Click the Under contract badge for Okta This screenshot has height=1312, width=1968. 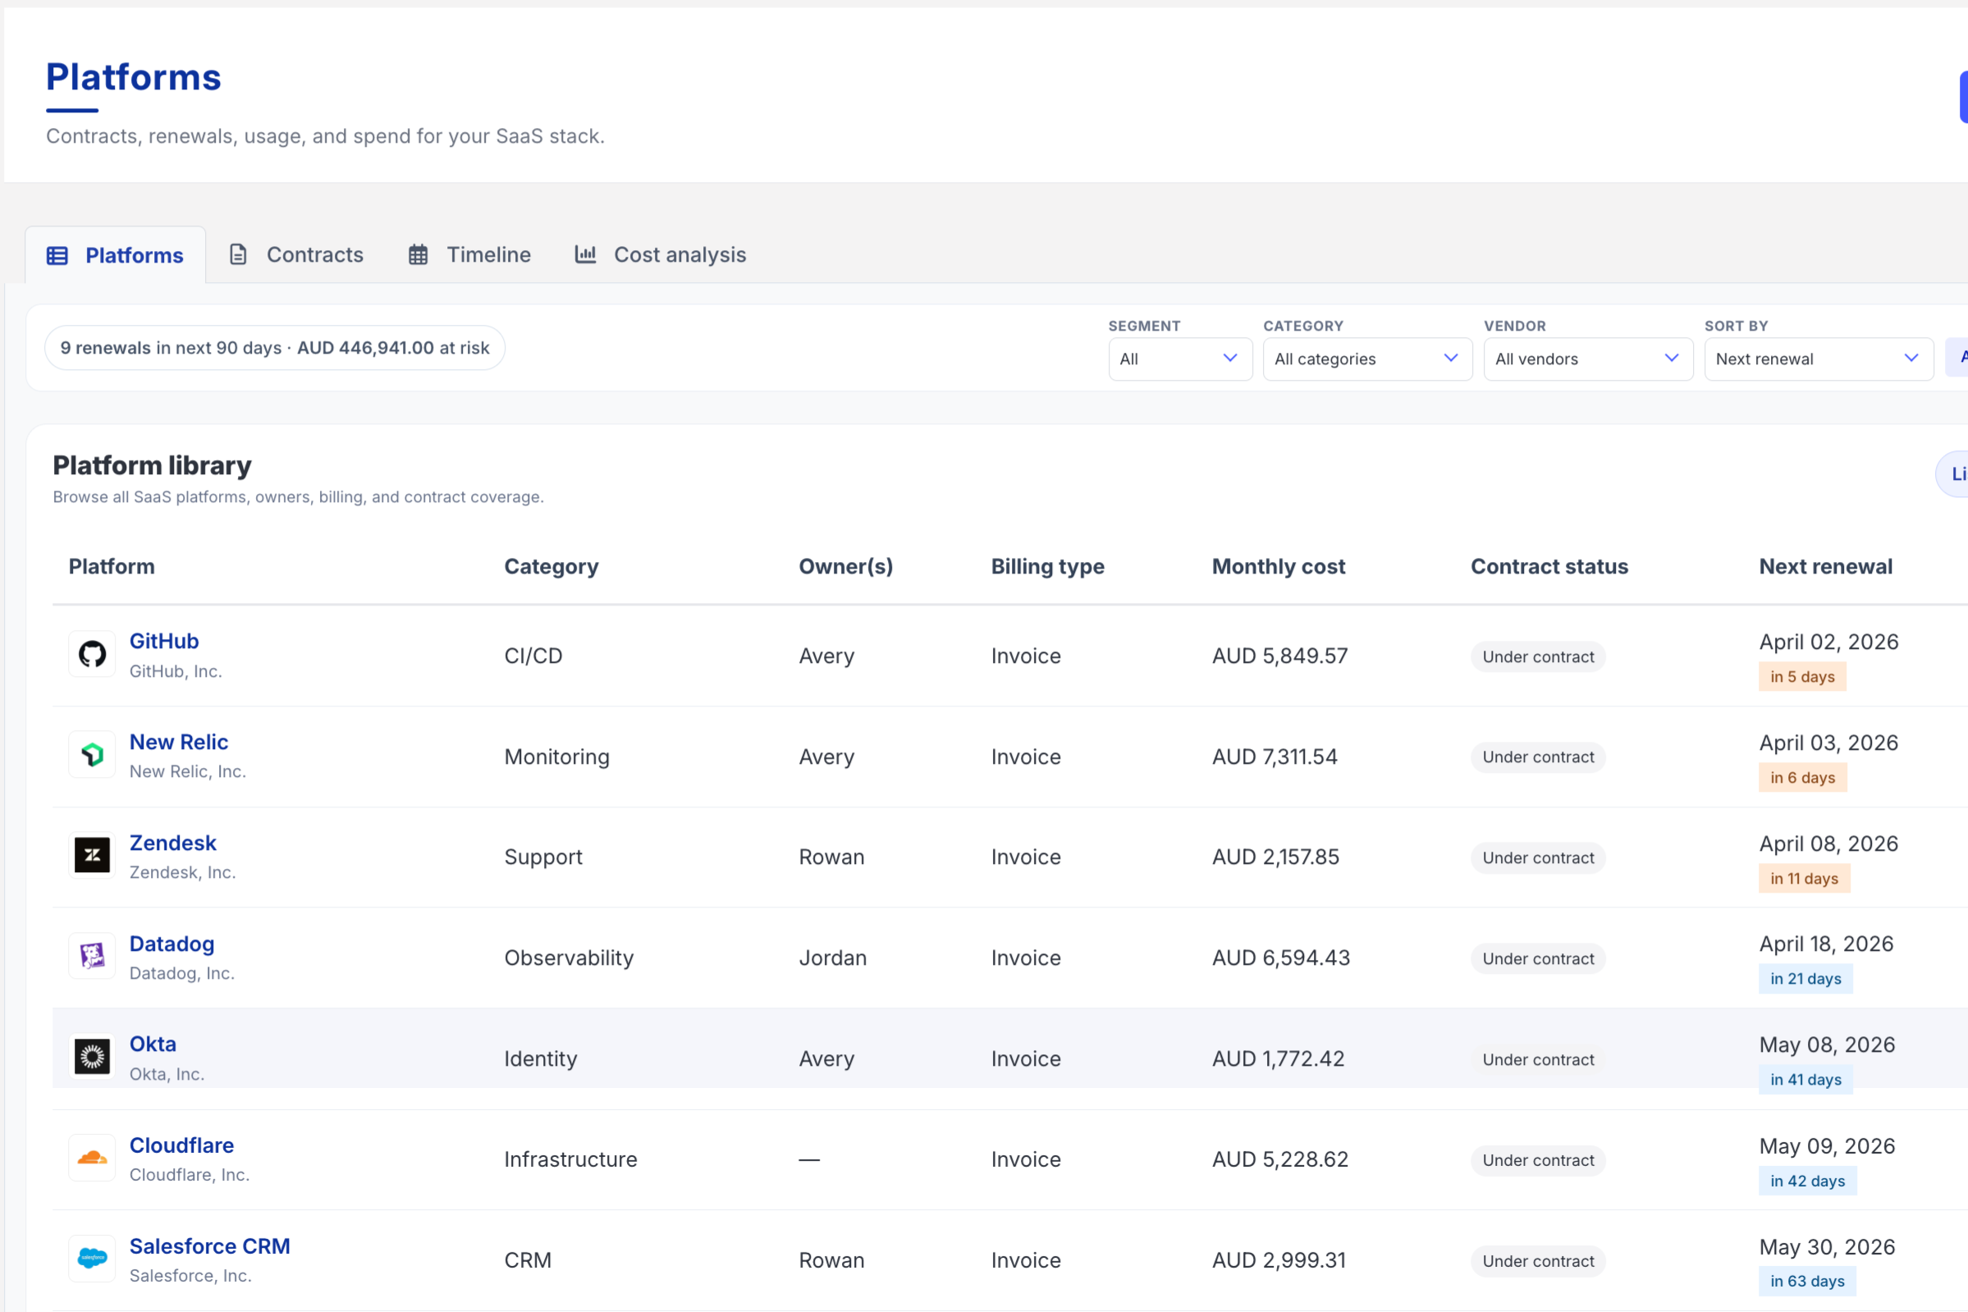pyautogui.click(x=1537, y=1059)
